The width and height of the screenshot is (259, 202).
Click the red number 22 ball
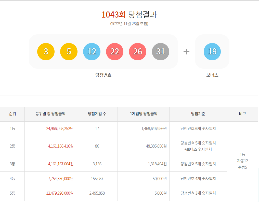pyautogui.click(x=115, y=52)
